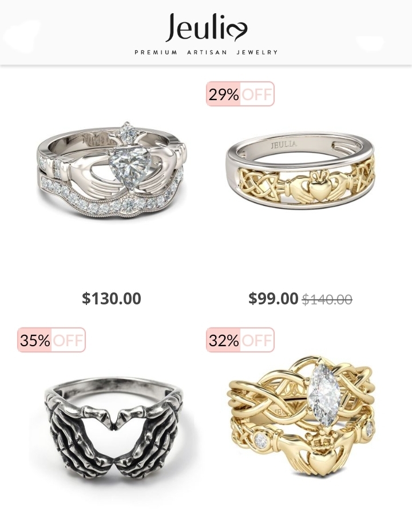Click the $99.00 sale price

pos(273,299)
